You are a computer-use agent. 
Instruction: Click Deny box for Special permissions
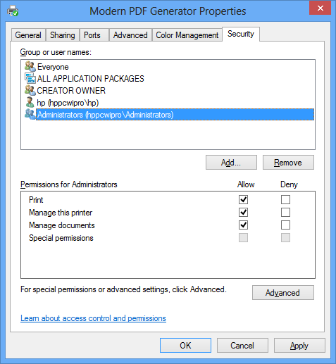click(x=285, y=237)
